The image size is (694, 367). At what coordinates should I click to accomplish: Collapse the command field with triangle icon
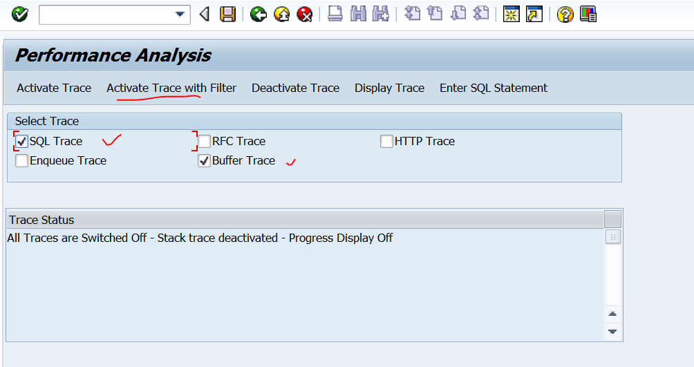205,14
